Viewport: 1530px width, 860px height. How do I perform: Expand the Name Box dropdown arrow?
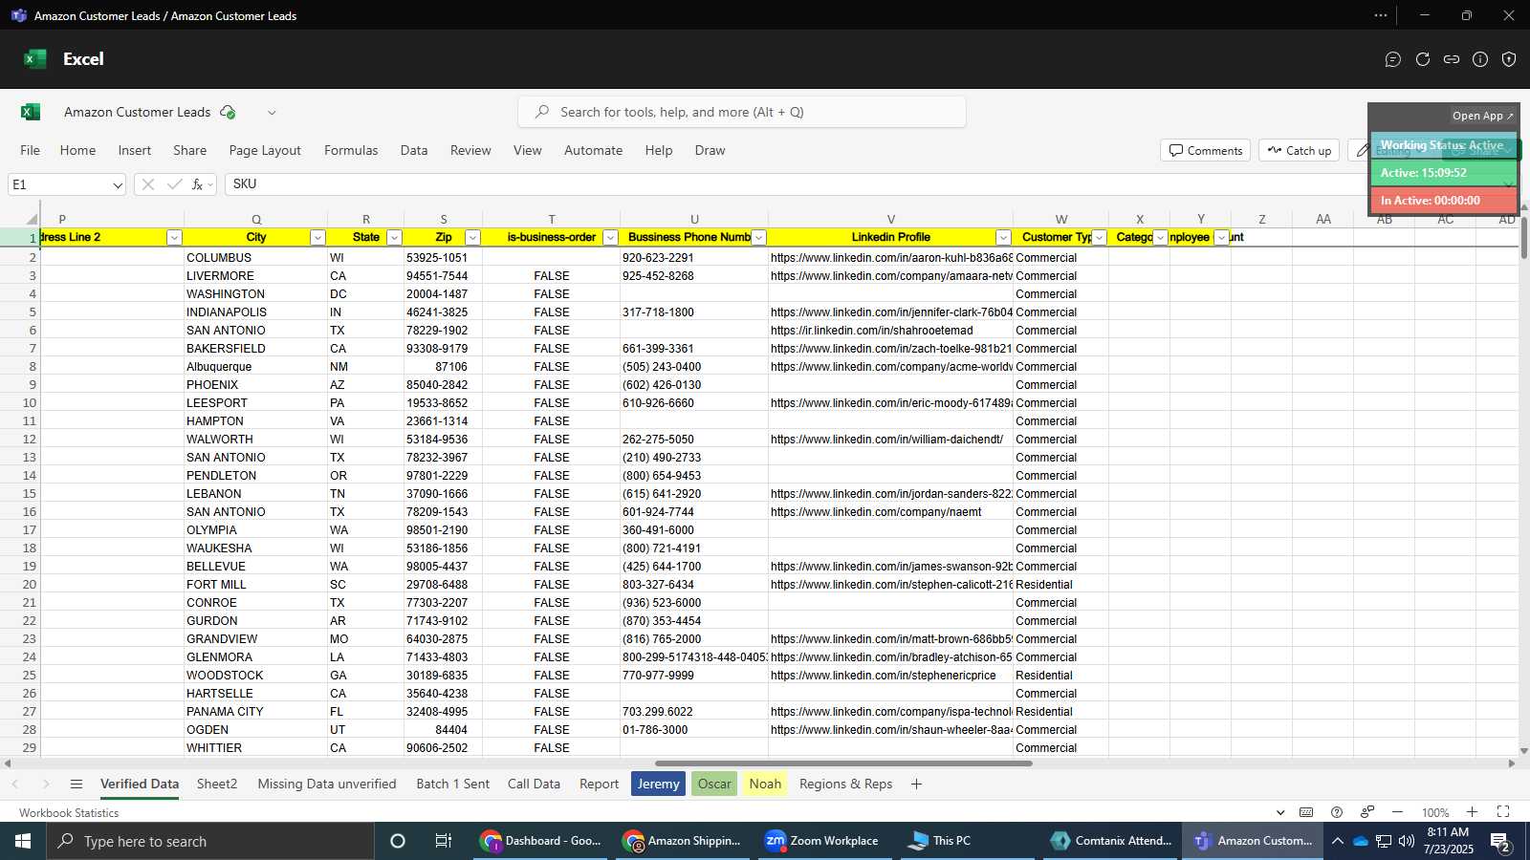click(118, 184)
